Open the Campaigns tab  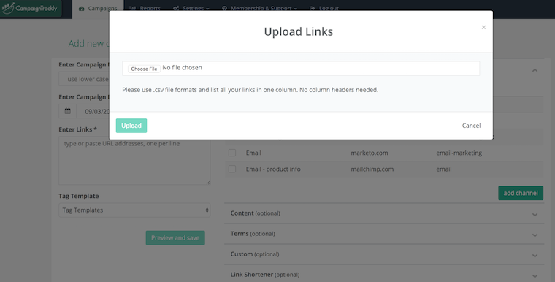98,9
